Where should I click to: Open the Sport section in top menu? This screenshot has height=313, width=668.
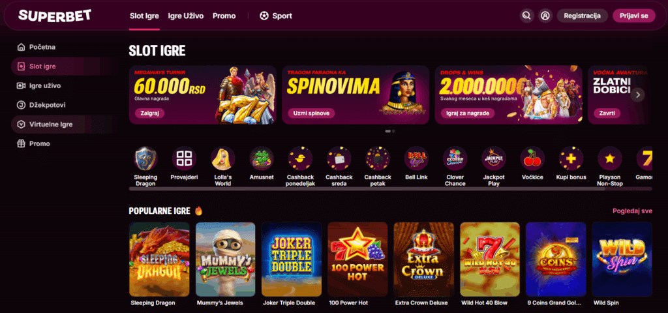[x=276, y=16]
